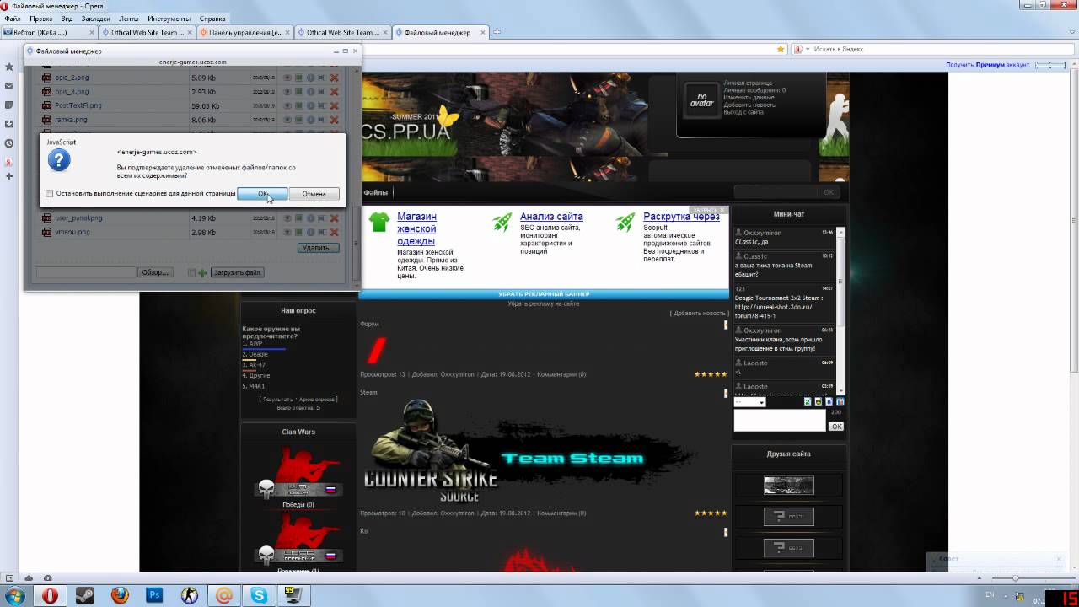
Task: Open info icon for PostTextFl.png
Action: click(x=310, y=105)
